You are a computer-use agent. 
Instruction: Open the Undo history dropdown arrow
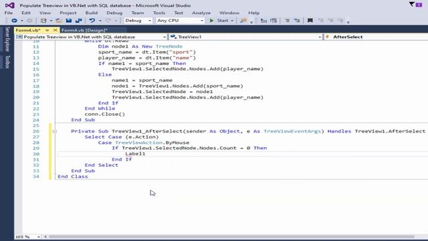(100, 21)
